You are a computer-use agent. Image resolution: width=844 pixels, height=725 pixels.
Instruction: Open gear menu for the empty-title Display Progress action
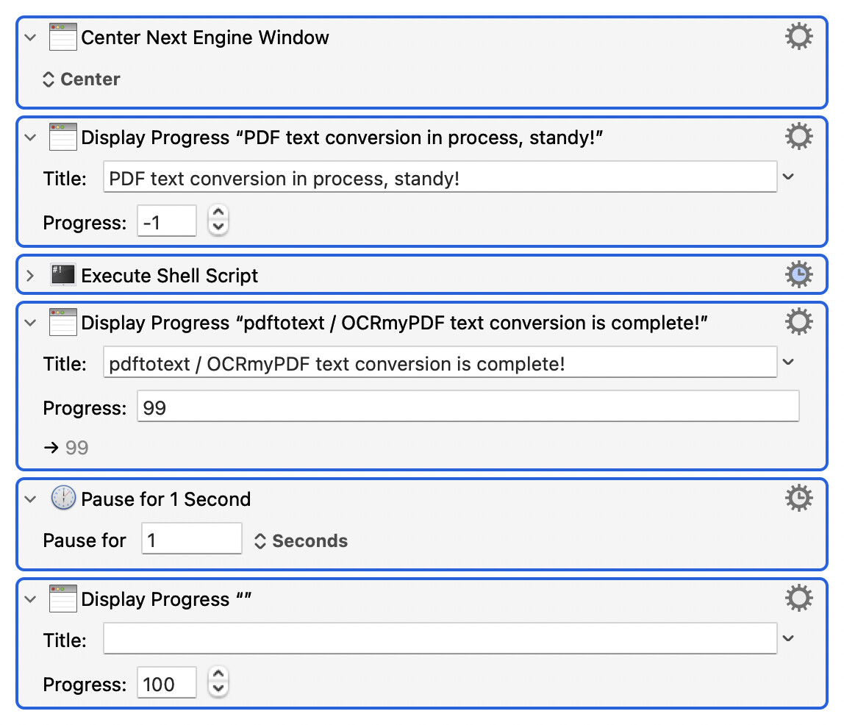pos(798,599)
